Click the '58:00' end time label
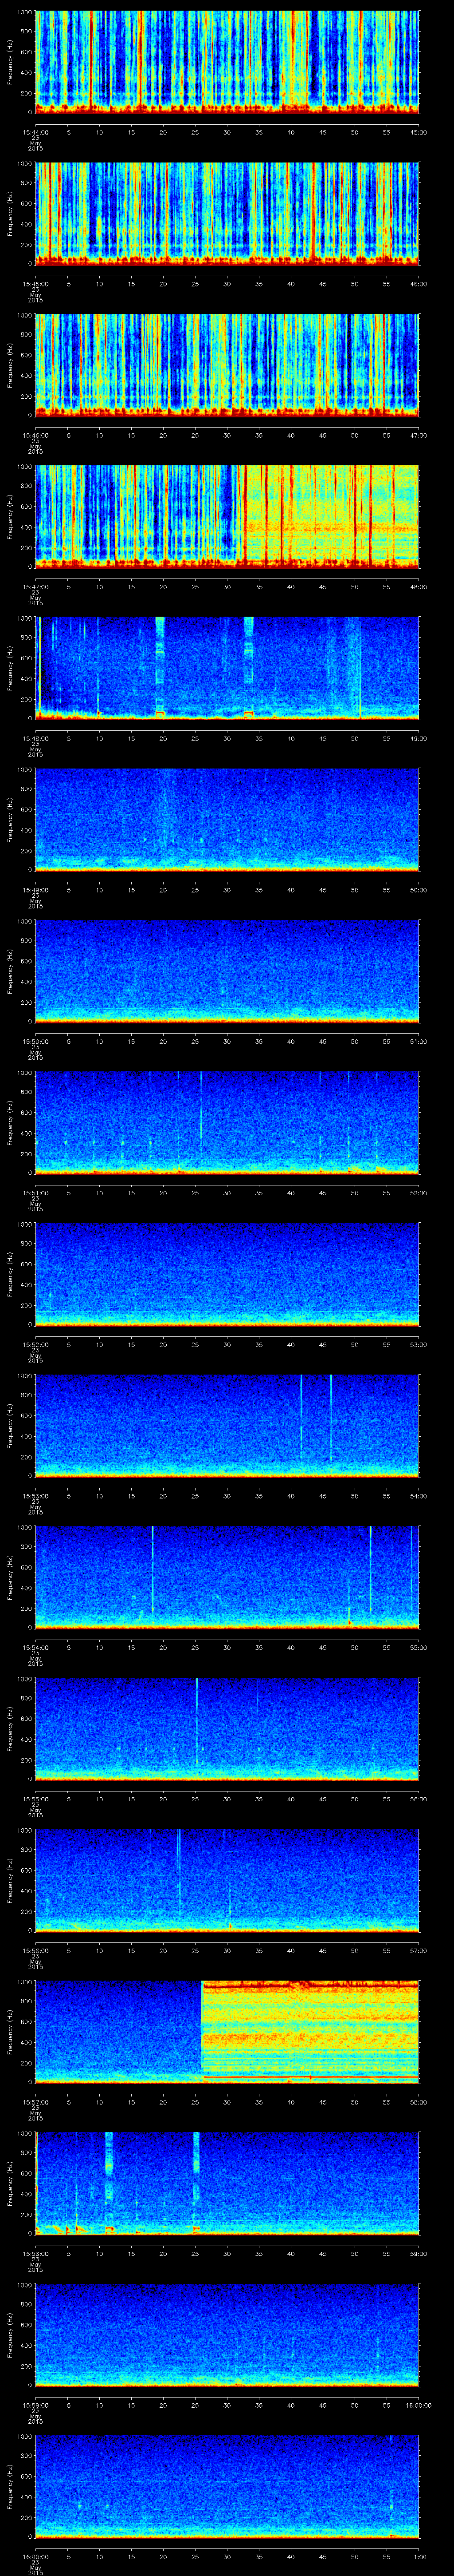454x2576 pixels. coord(419,2101)
